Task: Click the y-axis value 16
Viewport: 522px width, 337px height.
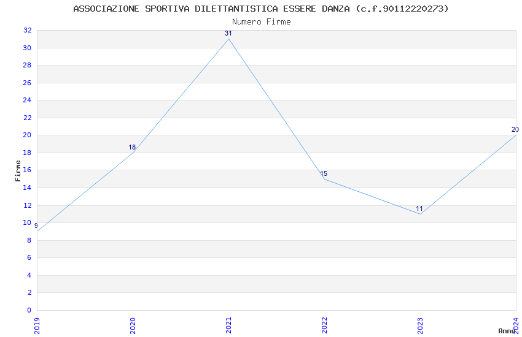Action: pyautogui.click(x=27, y=170)
